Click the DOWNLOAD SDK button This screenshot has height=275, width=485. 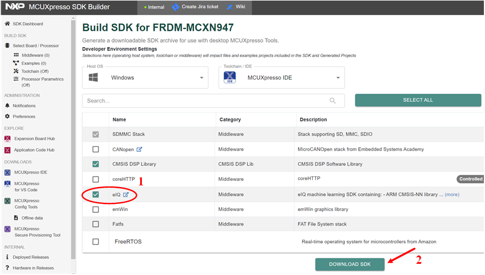point(349,264)
